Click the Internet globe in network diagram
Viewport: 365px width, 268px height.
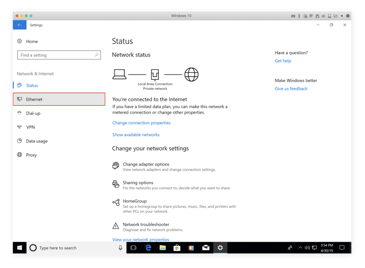(x=191, y=74)
